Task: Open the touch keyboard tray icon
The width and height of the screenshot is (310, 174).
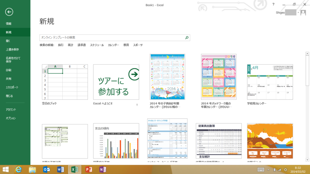Action: [x=261, y=170]
